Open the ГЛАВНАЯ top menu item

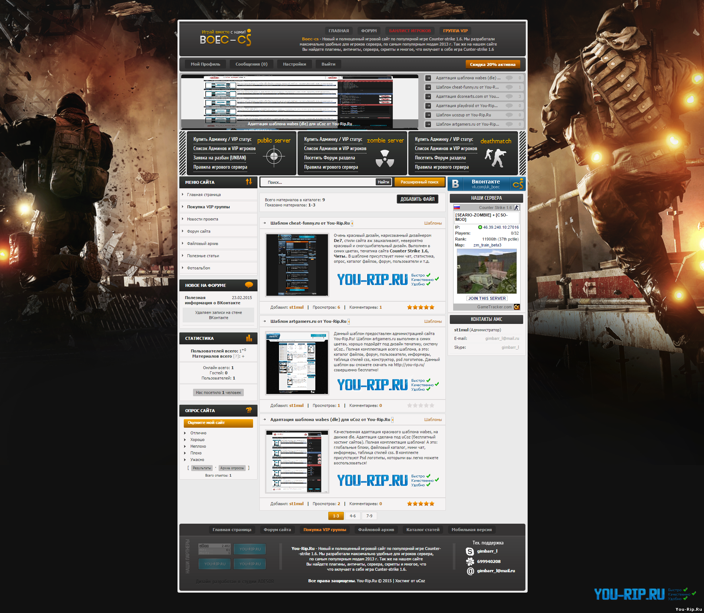coord(339,31)
